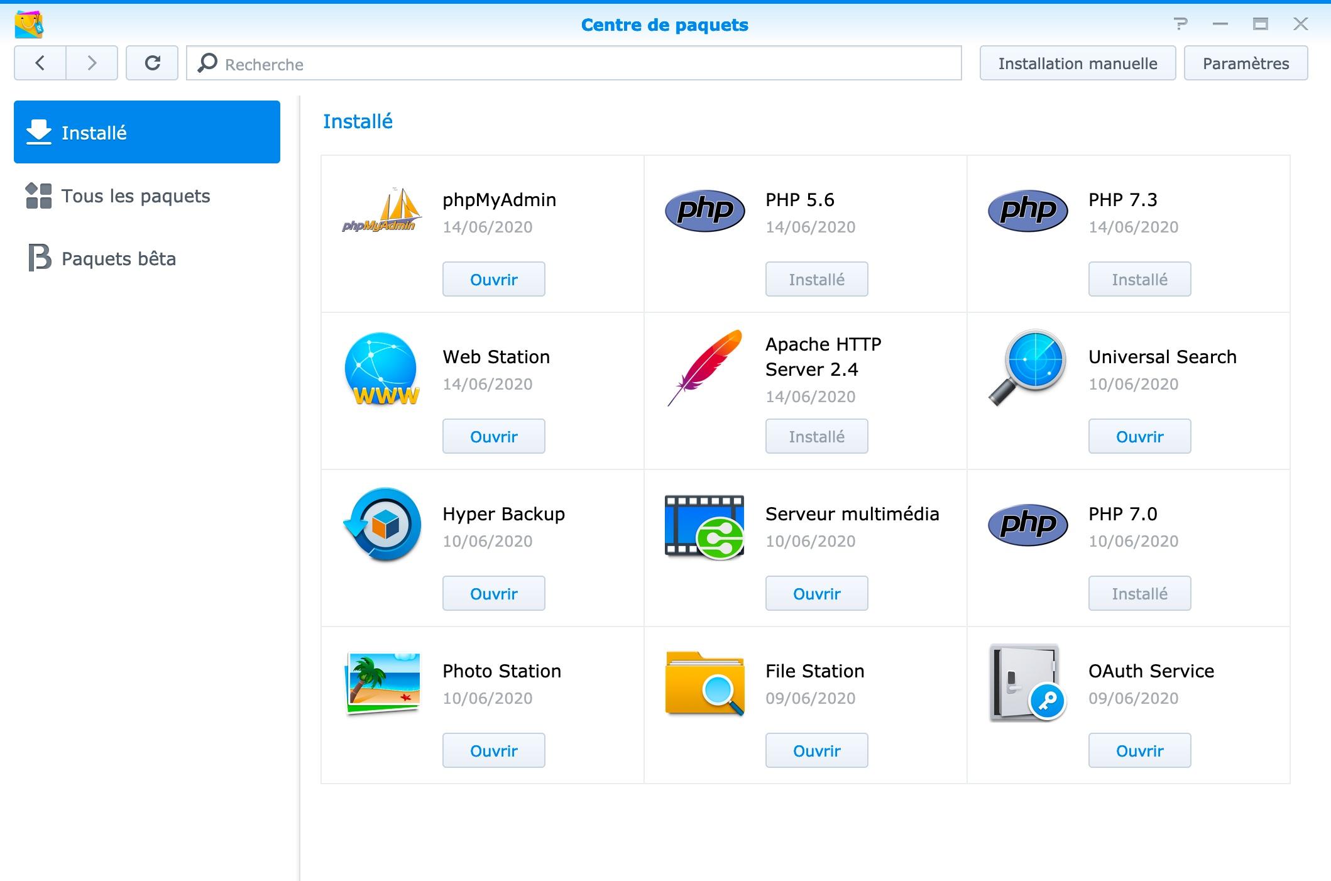The image size is (1331, 881).
Task: Click the Apache feather icon
Action: coord(704,368)
